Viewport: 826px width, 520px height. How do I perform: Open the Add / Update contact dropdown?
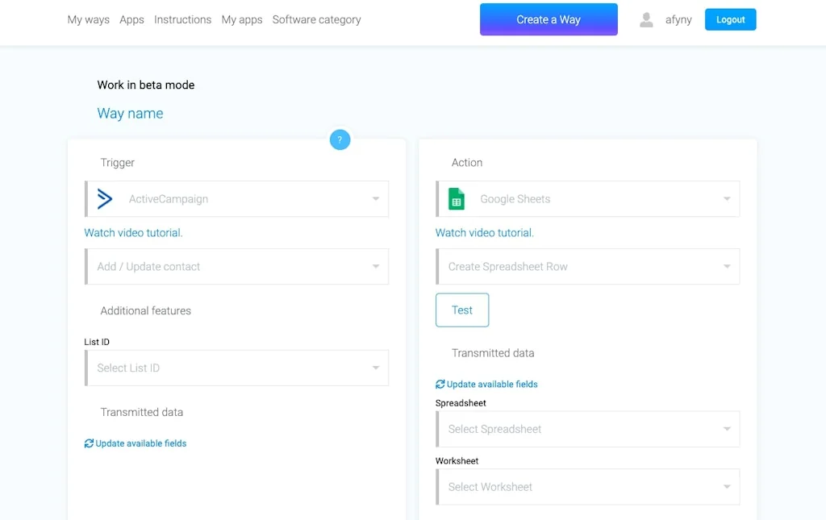pyautogui.click(x=375, y=267)
